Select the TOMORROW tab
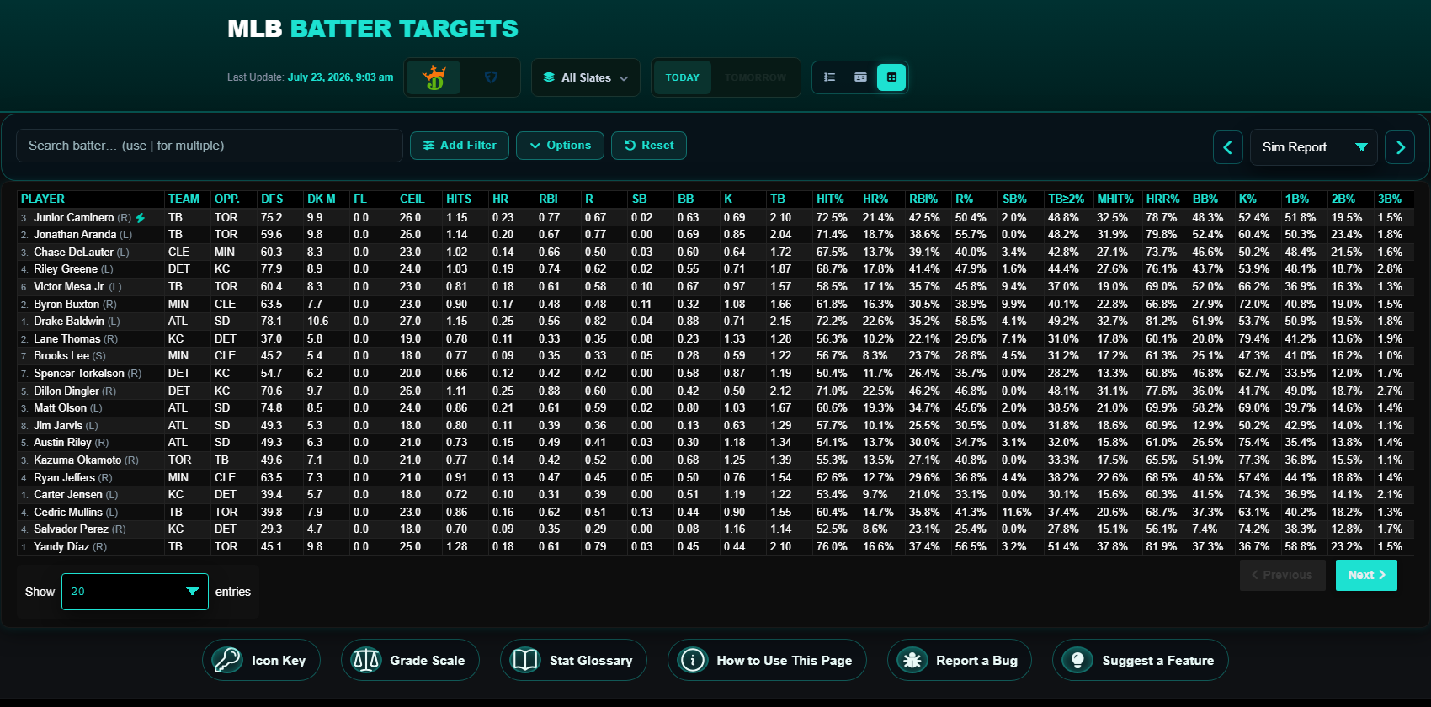This screenshot has height=707, width=1431. pos(755,77)
